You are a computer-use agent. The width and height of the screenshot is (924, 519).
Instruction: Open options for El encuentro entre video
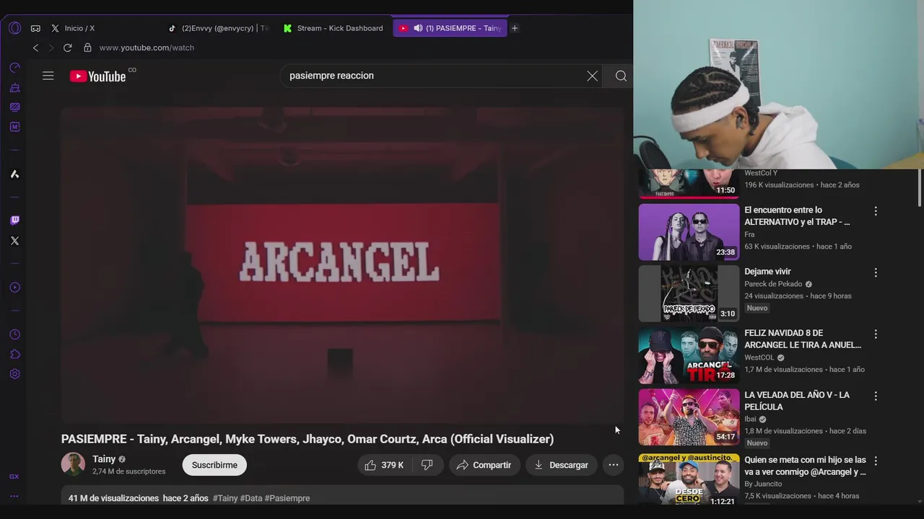[x=876, y=211]
